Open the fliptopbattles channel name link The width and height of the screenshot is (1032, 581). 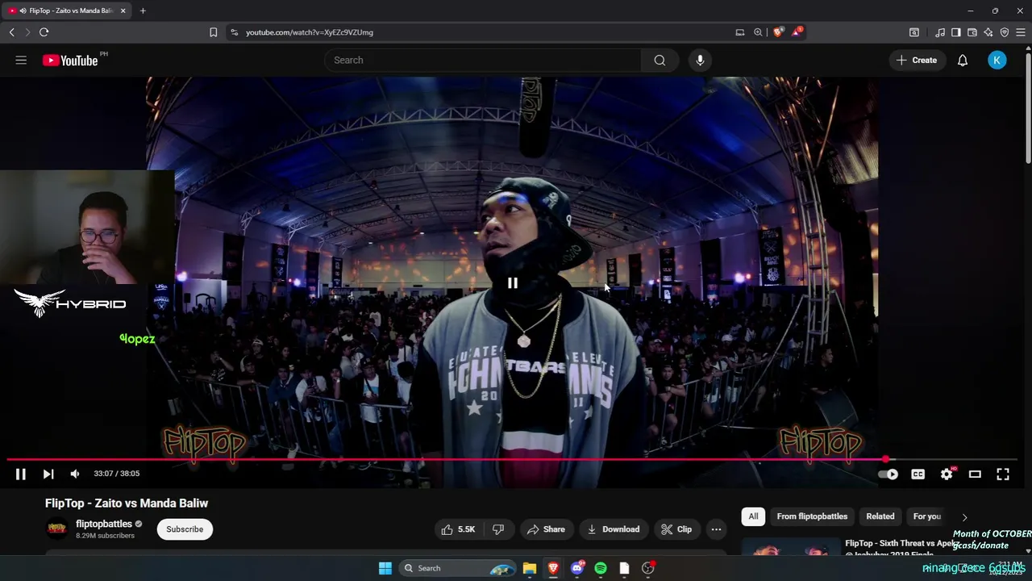coord(104,524)
